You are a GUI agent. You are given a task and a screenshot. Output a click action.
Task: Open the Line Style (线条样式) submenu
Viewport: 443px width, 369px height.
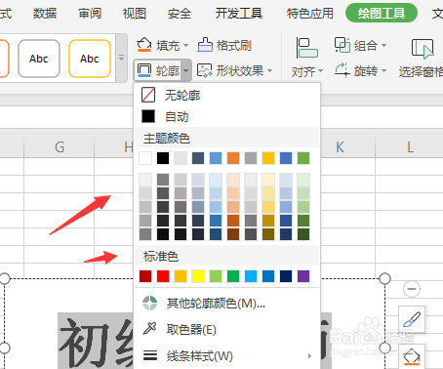click(x=227, y=355)
